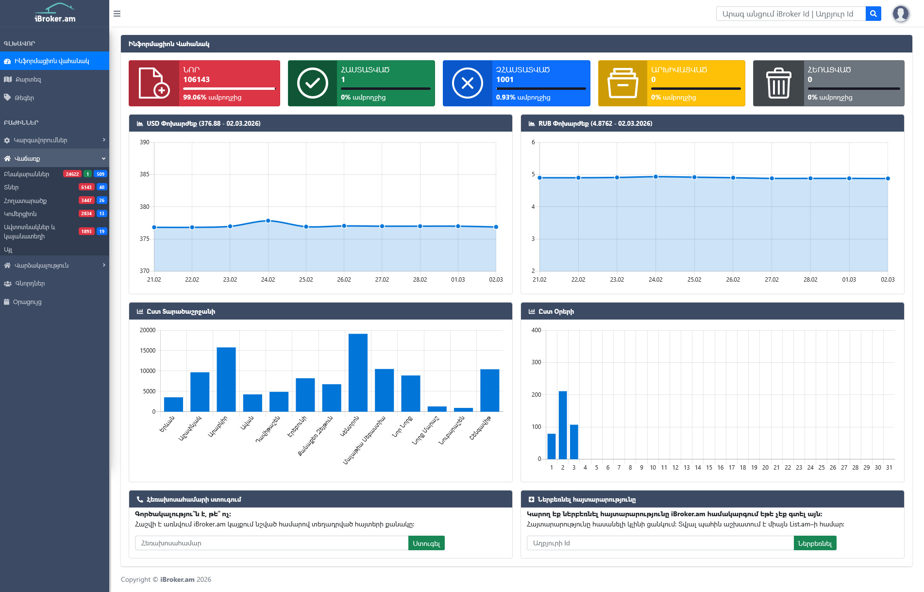Click the iBroker.am copyright link
Screen dimensions: 924x592
tap(177, 579)
